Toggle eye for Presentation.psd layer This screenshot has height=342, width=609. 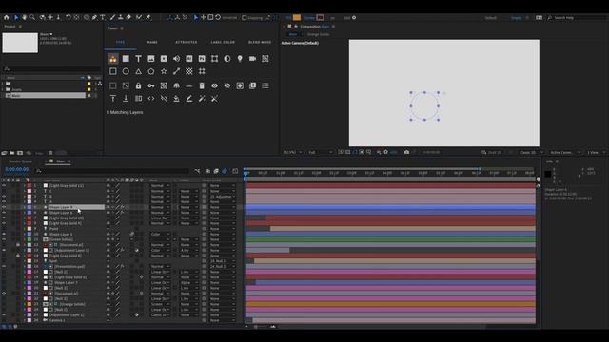coord(4,266)
